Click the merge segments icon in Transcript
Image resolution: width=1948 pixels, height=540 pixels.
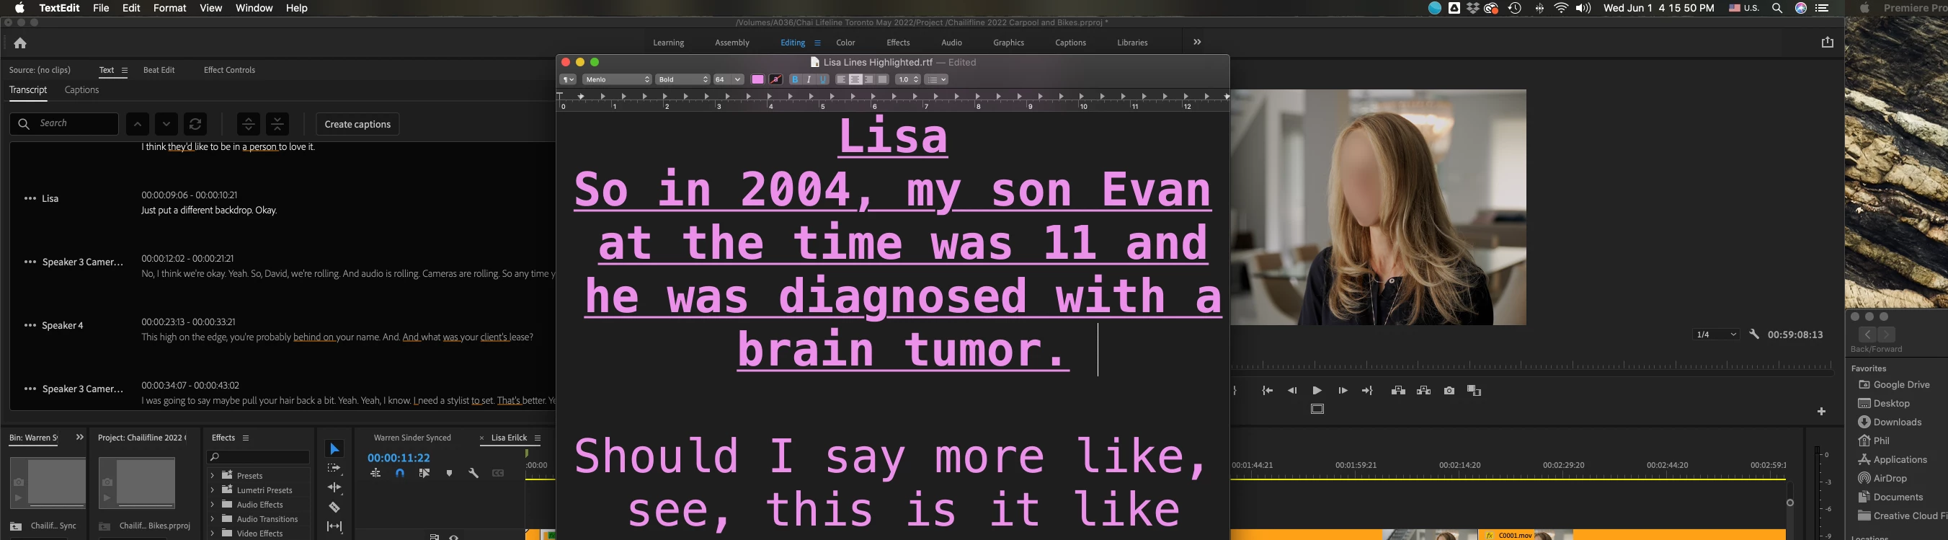point(277,124)
